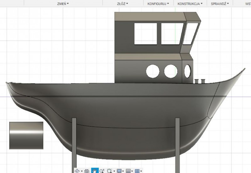Open the KONFIGURUJ toolbar menu
The width and height of the screenshot is (251, 173).
[158, 4]
